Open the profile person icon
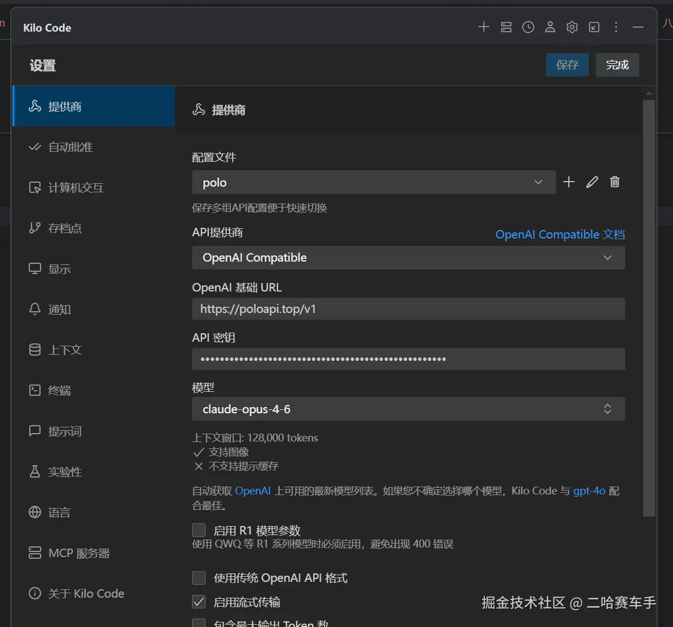This screenshot has height=627, width=673. [550, 27]
